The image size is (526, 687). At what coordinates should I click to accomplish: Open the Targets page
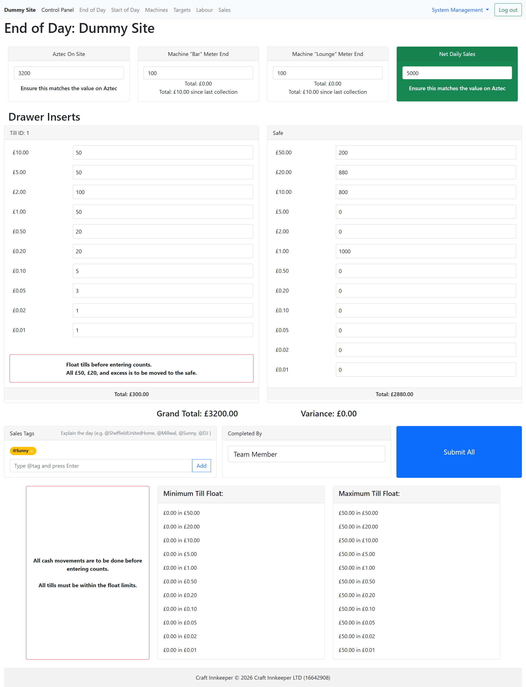pos(182,10)
